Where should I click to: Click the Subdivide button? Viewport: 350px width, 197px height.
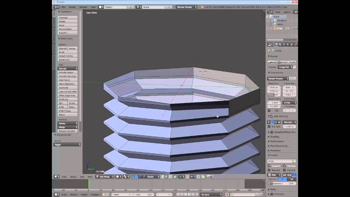68,88
